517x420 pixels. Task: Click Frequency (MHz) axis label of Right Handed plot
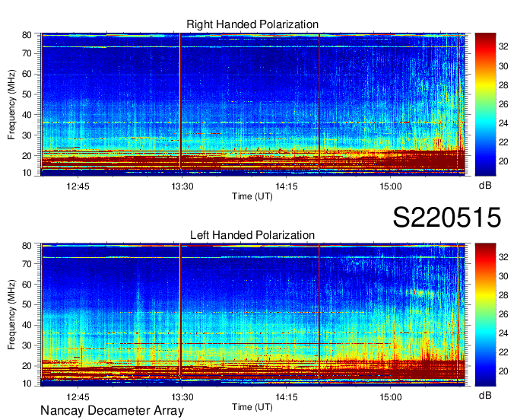coord(11,104)
